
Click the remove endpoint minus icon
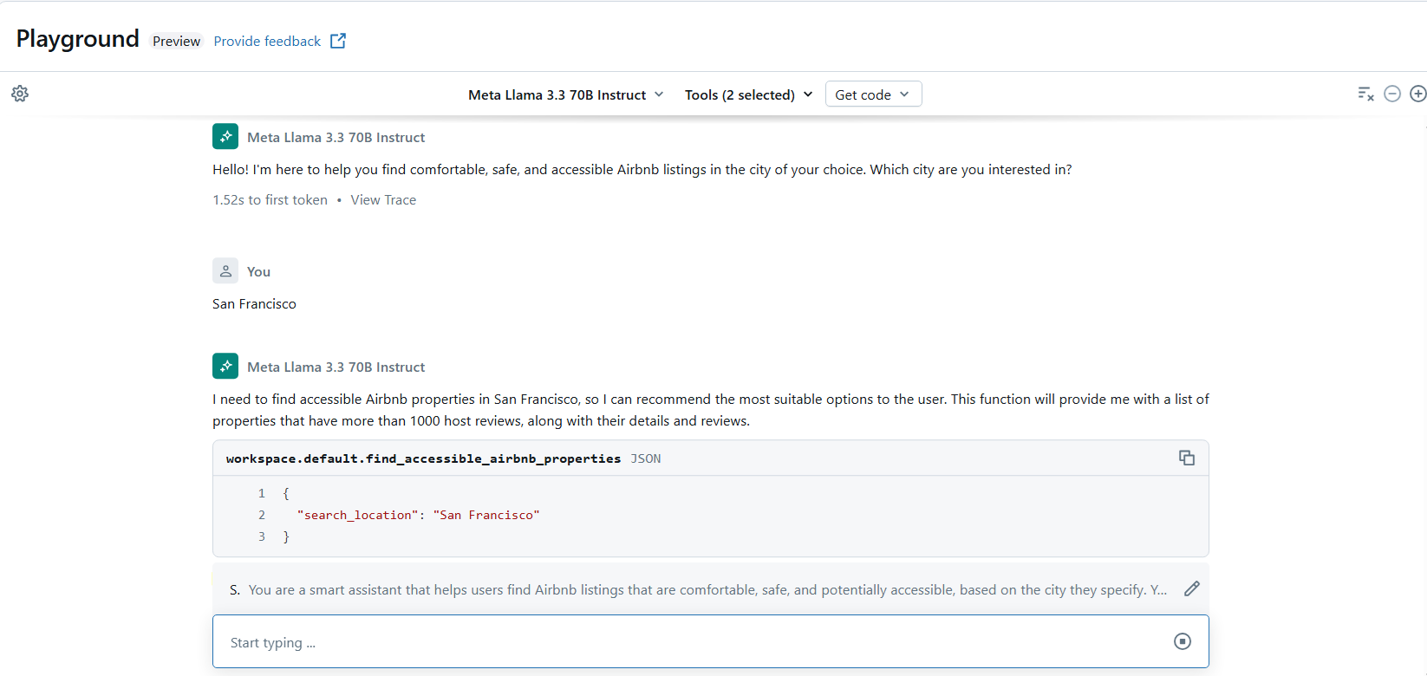1392,94
